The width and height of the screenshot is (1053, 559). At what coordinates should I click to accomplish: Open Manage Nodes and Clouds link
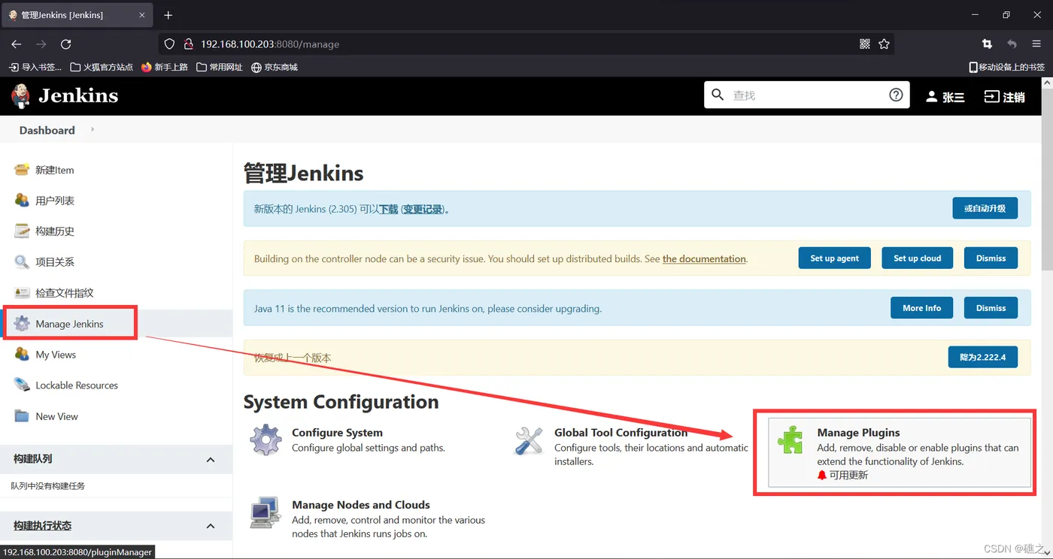coord(361,505)
